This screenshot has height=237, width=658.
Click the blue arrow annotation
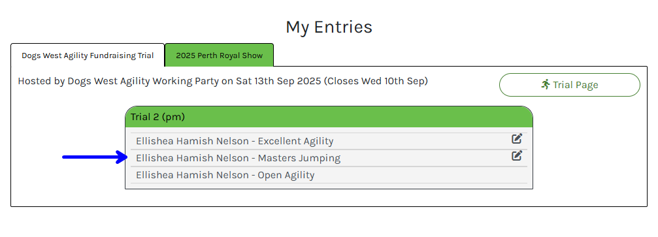tap(95, 157)
